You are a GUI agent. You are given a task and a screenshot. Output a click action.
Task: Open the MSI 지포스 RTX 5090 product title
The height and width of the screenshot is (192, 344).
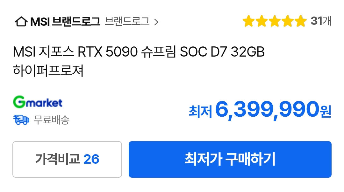point(139,52)
